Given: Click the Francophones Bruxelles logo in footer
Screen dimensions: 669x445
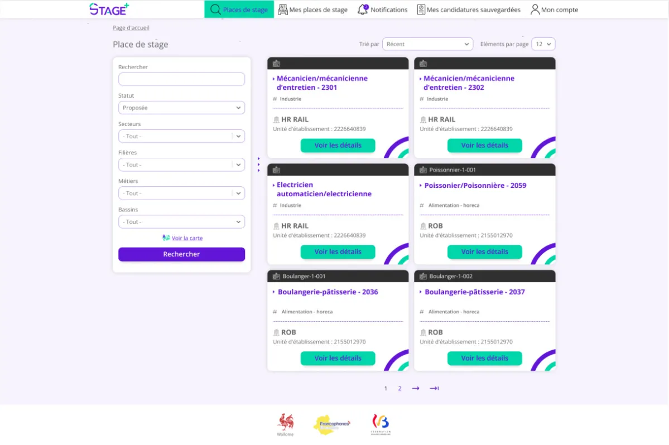Looking at the screenshot, I should tap(332, 424).
